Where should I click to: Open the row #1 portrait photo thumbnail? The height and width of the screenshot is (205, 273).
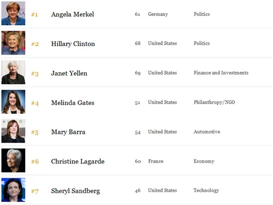tap(13, 13)
